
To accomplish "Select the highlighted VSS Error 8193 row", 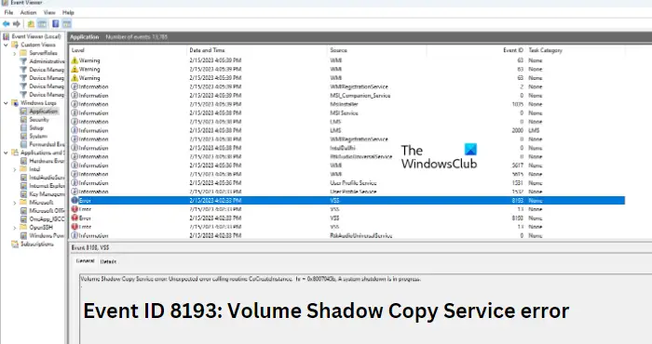I will (347, 201).
